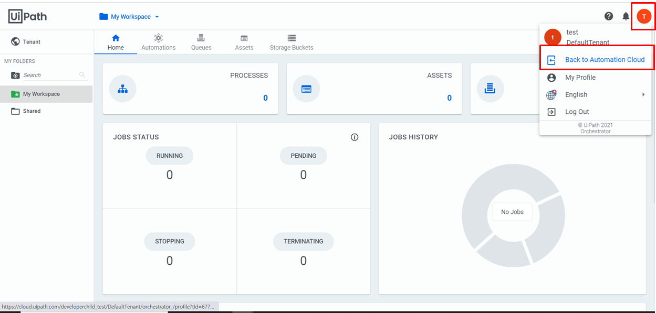Click the small t avatar in user menu
The width and height of the screenshot is (656, 313).
(553, 37)
